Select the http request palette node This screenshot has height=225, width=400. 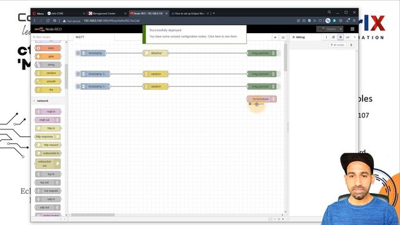(x=48, y=145)
